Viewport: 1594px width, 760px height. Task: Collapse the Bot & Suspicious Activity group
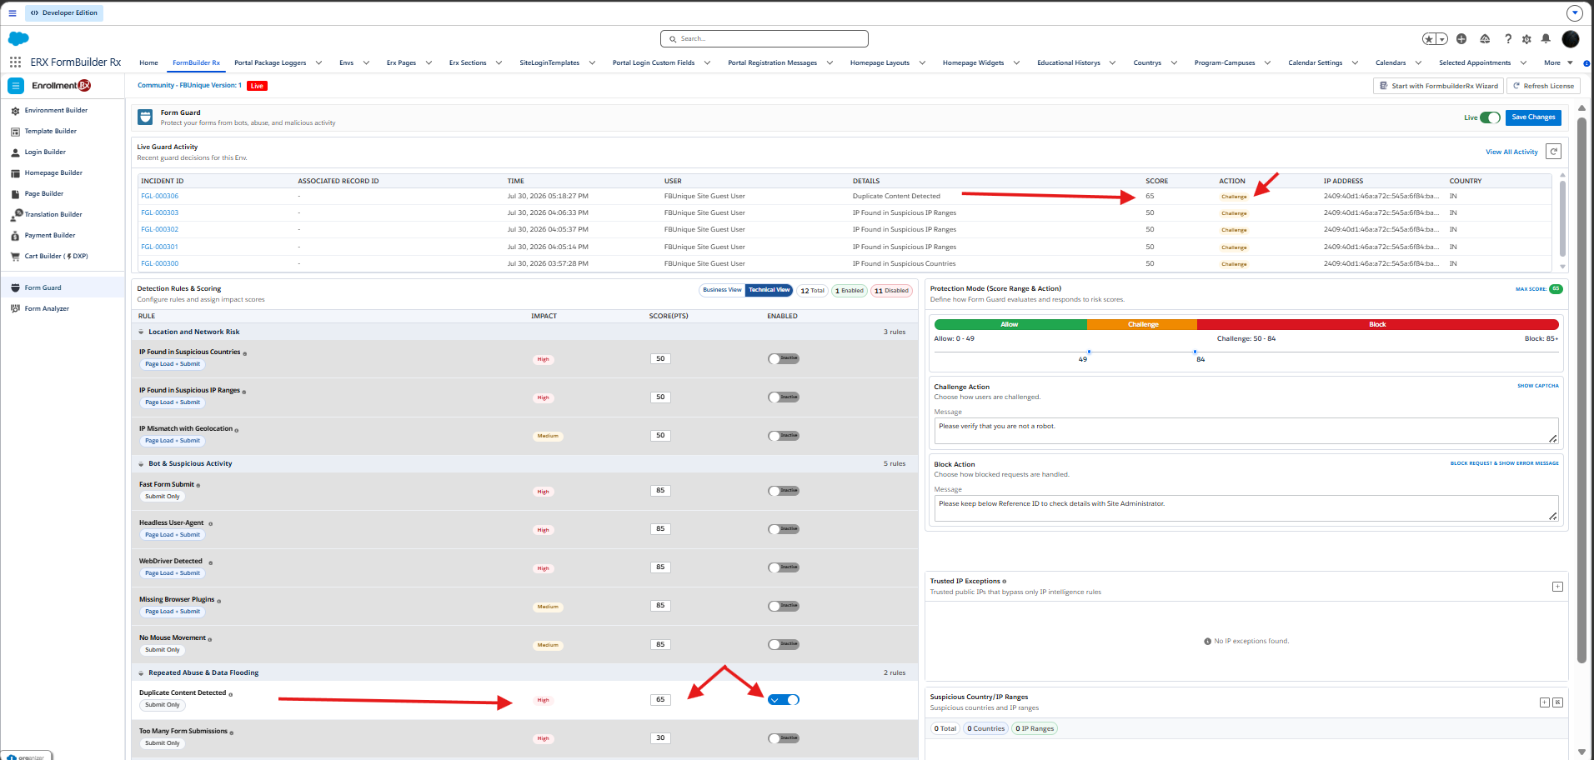point(141,464)
